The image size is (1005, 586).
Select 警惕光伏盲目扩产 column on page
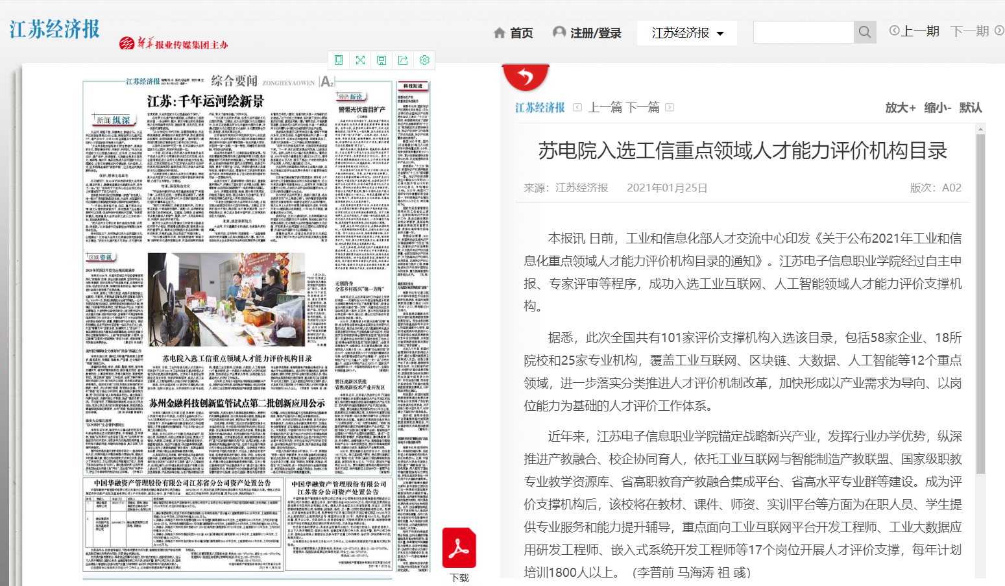coord(362,110)
